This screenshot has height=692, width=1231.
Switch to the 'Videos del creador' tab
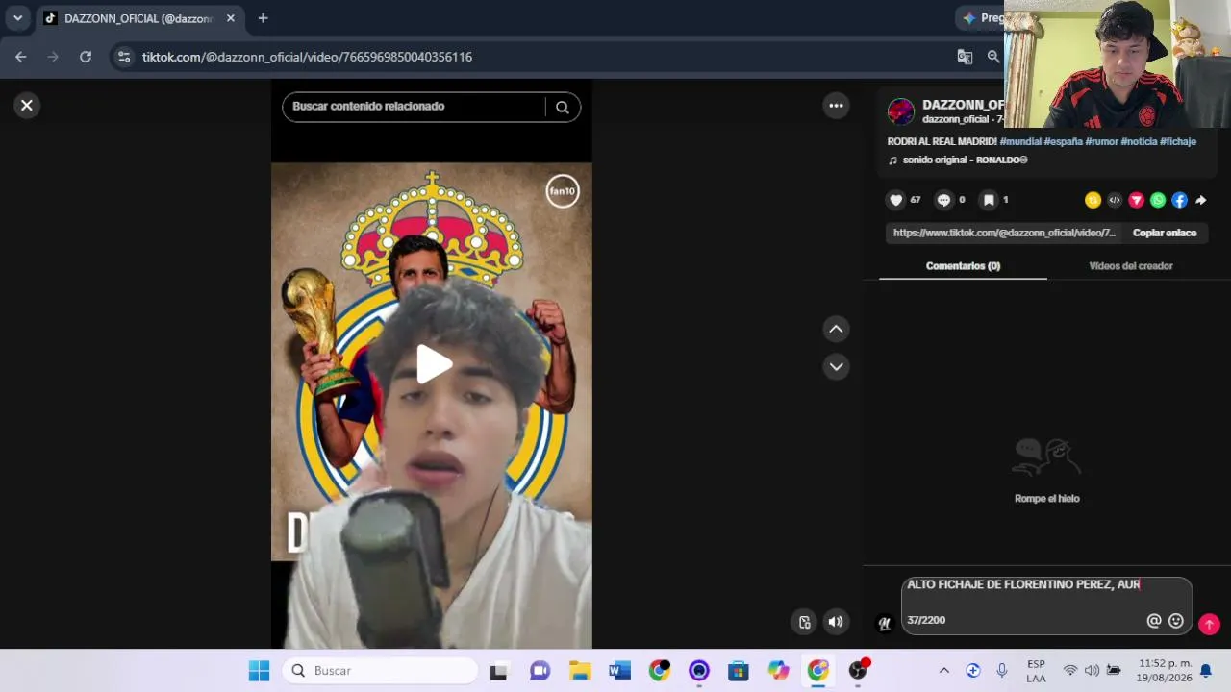pos(1131,266)
